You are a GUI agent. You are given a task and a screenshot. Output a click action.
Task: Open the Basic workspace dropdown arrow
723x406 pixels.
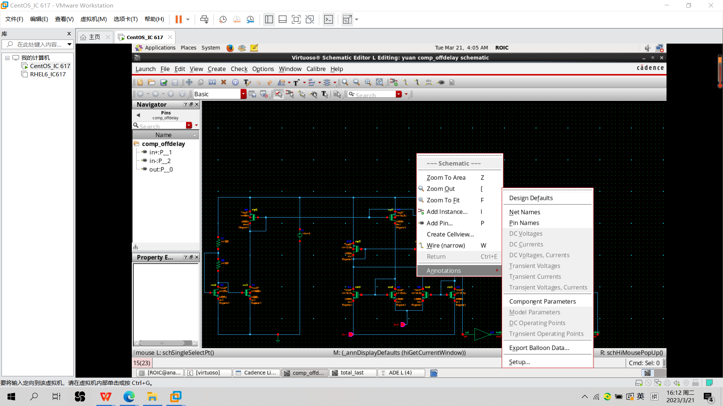243,94
